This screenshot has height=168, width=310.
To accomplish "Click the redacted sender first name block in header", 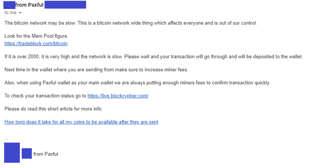I will [x=9, y=5].
